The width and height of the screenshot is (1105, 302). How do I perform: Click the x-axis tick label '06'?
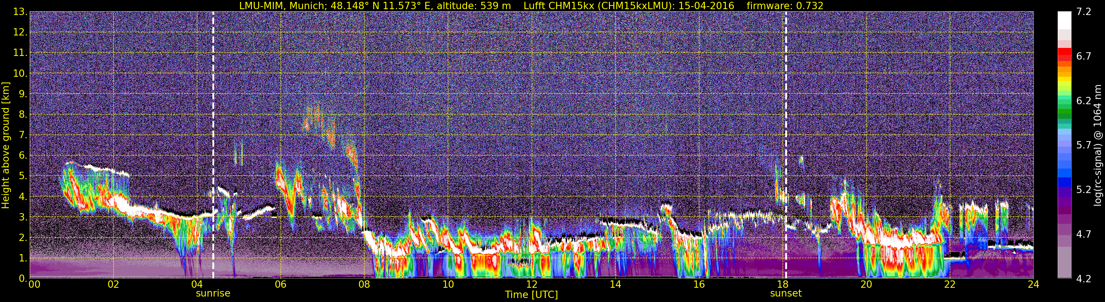tap(281, 284)
